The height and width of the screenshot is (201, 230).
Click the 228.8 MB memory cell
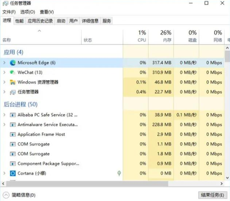tap(162, 125)
